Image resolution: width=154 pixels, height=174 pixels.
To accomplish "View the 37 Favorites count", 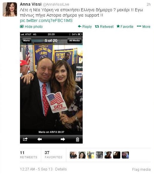I will 53,155.
